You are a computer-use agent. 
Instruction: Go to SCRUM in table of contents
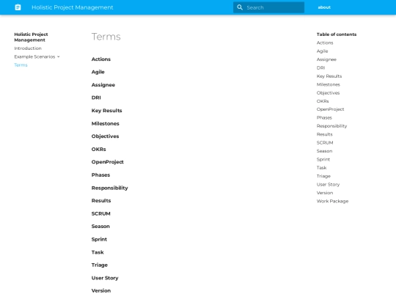[x=325, y=143]
